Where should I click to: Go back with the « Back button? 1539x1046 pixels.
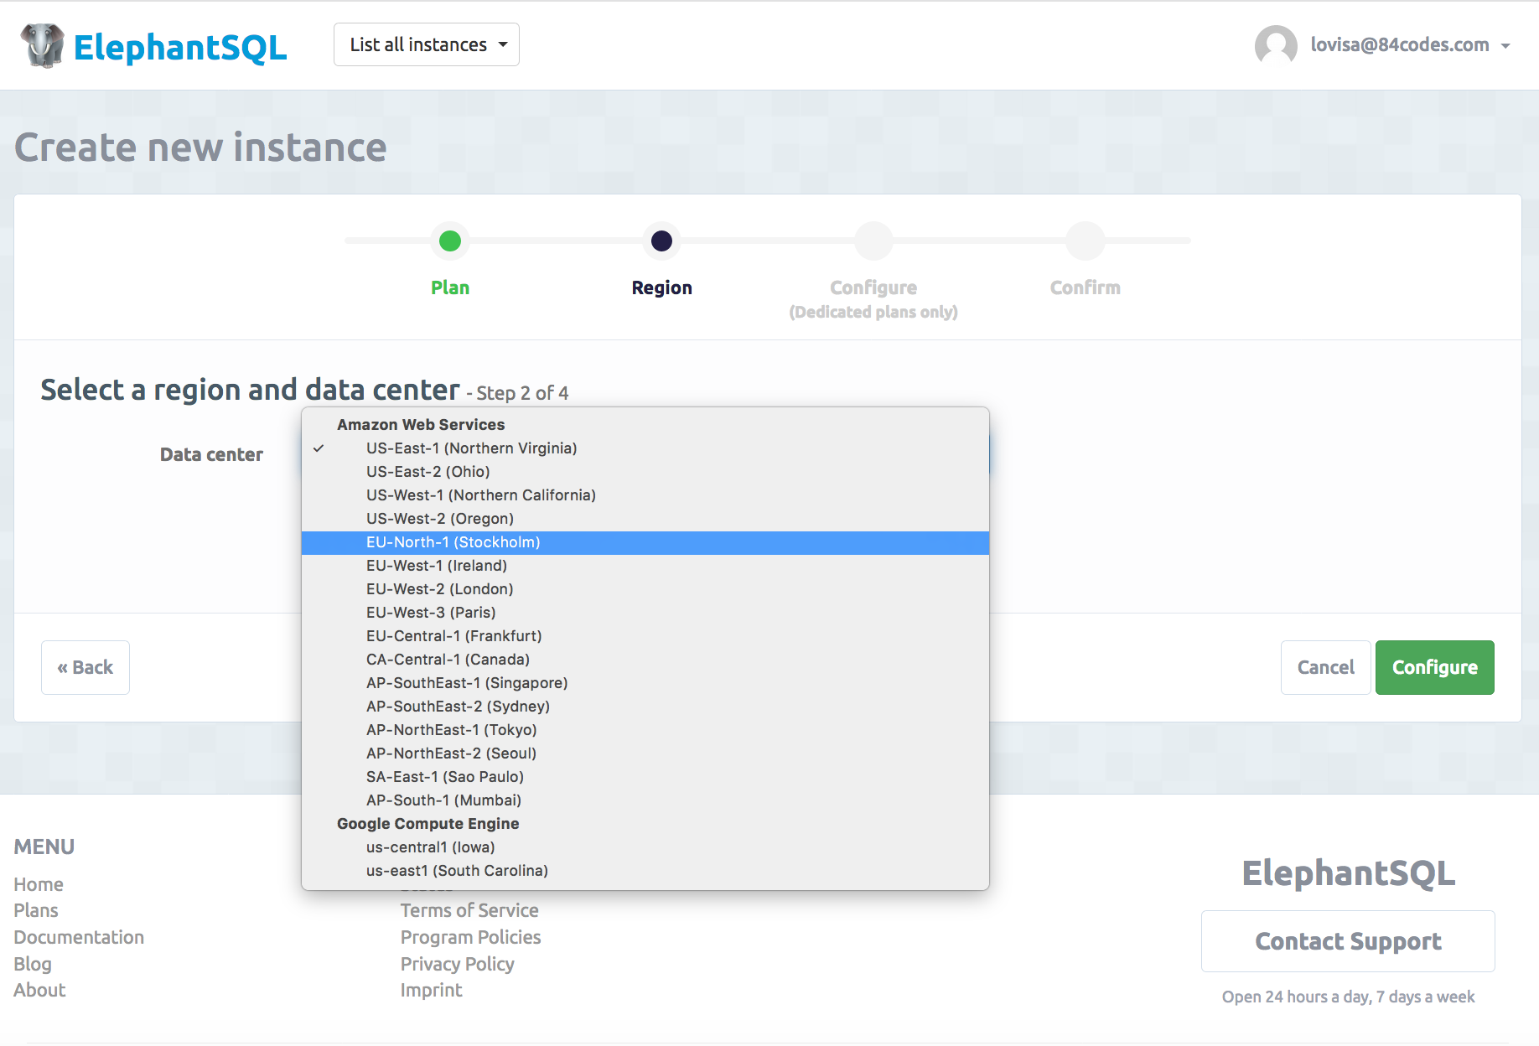pyautogui.click(x=85, y=667)
